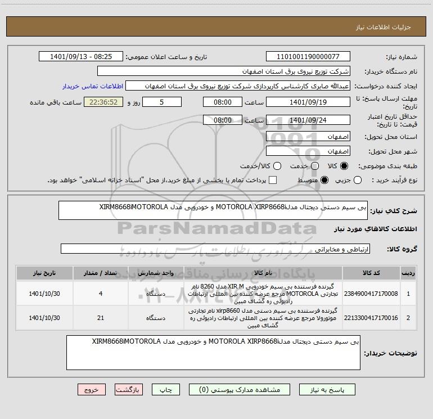Select the کالا radio button
Image resolution: width=433 pixels, height=419 pixels.
(x=344, y=166)
